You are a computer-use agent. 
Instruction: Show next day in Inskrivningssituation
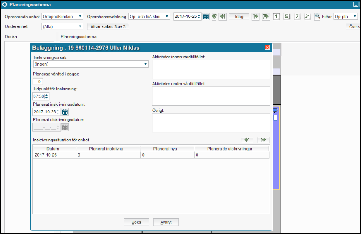[263, 140]
